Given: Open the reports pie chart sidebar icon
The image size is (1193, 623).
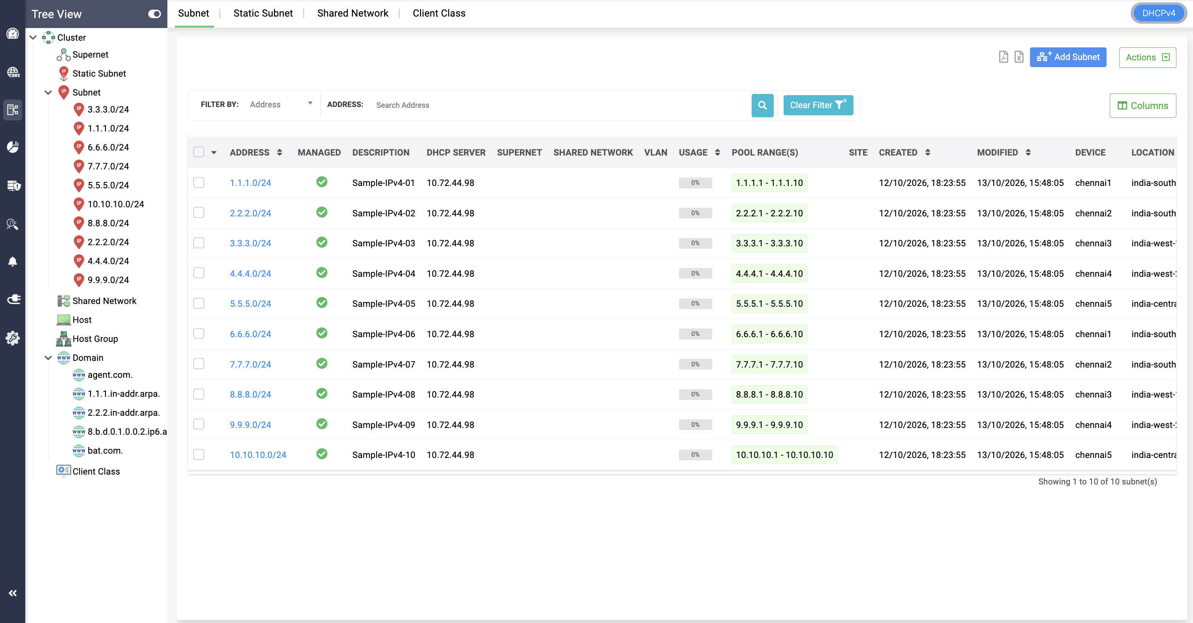Looking at the screenshot, I should [13, 147].
